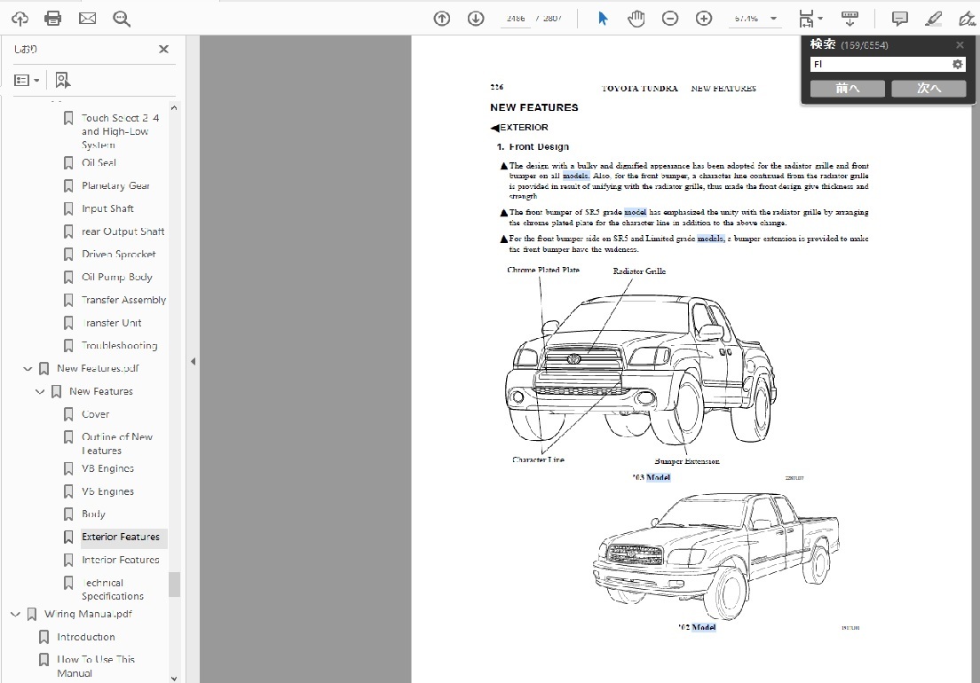980x683 pixels.
Task: Select the rear Output Shaft bookmark
Action: tap(123, 231)
